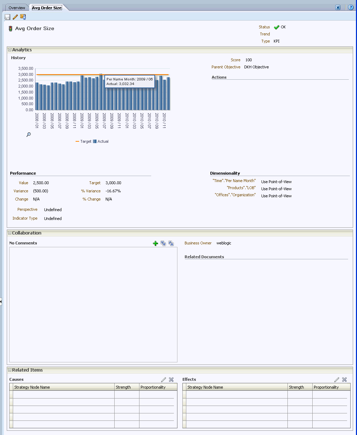Edit the Causes table with the pencil
This screenshot has width=357, height=435.
(164, 379)
